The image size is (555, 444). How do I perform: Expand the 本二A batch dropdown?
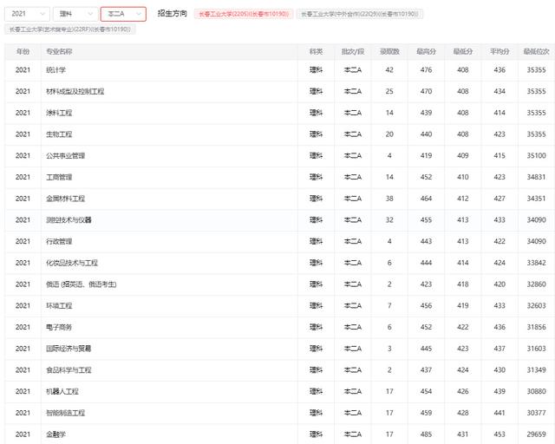click(123, 14)
